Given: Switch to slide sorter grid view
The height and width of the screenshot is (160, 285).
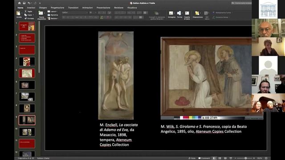Looking at the screenshot, I should 220,158.
